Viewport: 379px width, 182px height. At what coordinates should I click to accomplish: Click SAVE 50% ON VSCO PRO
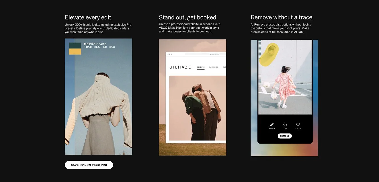point(89,165)
